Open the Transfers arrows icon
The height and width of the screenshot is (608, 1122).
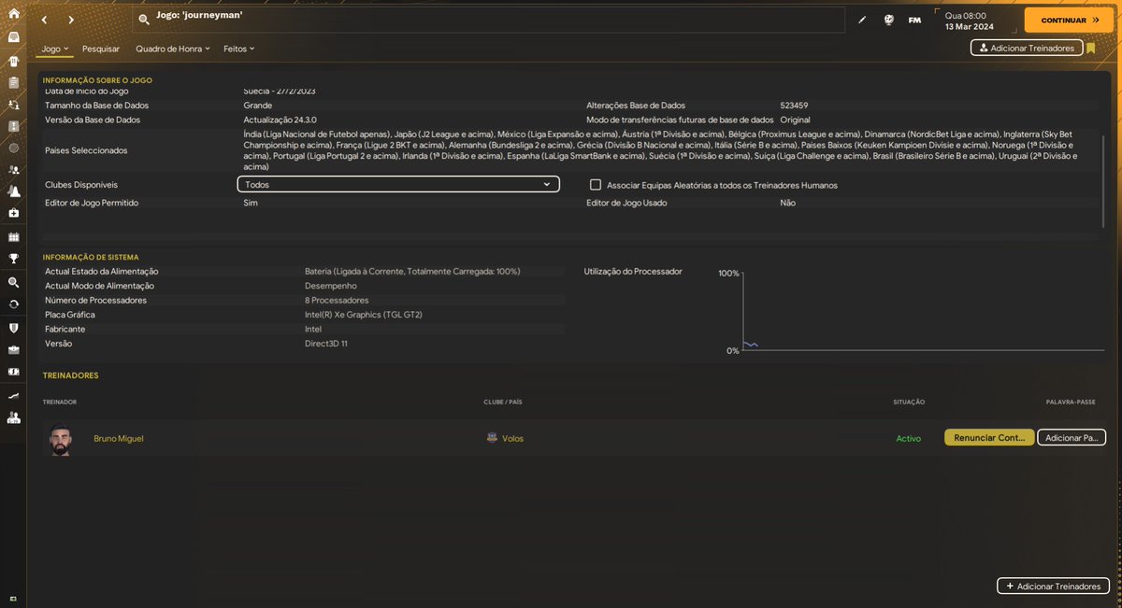(13, 304)
